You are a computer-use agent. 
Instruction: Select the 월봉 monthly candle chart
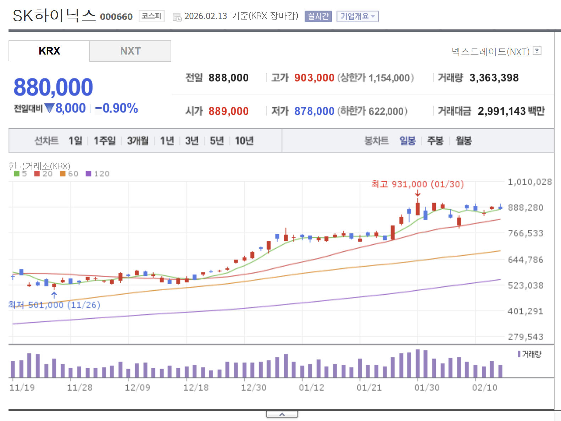(x=463, y=141)
